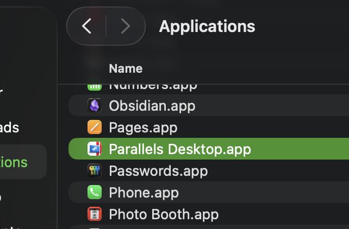Click the purple Obsidian app icon

pos(95,105)
